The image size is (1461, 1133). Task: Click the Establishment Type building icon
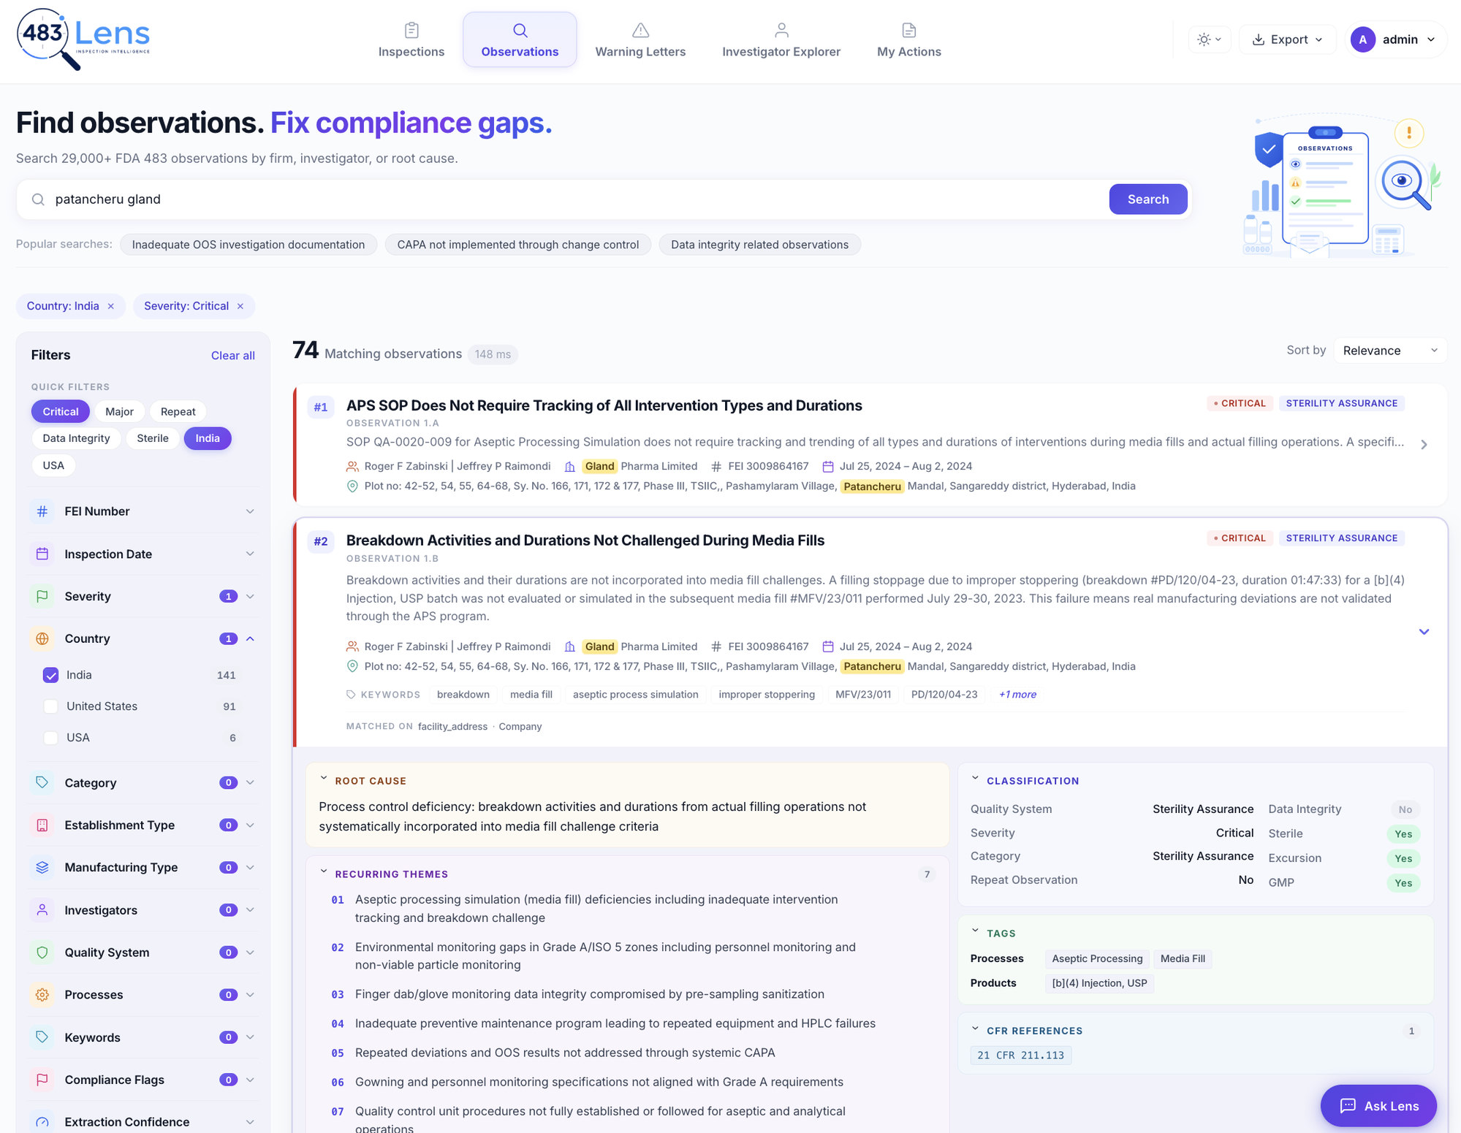(42, 825)
